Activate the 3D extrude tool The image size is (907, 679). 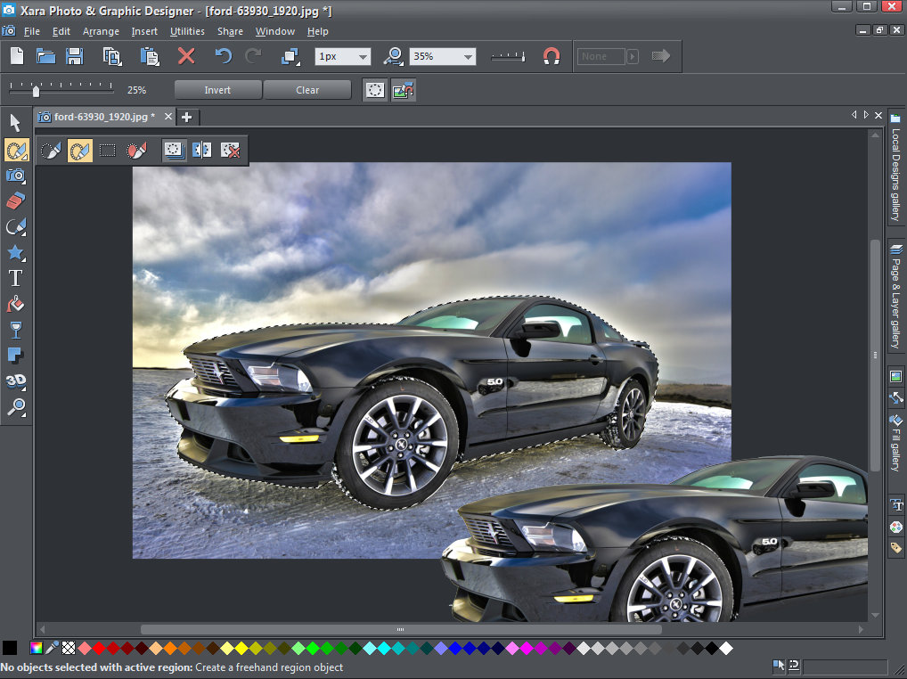click(15, 381)
